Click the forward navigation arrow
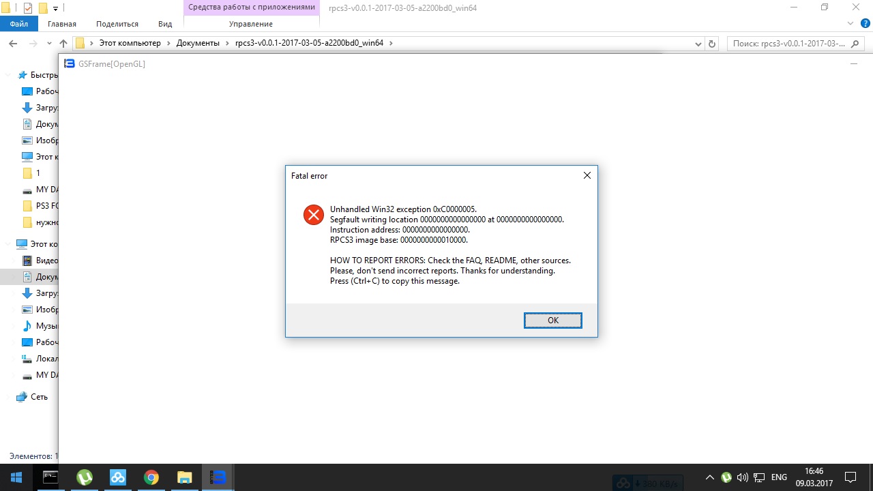The image size is (873, 491). point(33,43)
